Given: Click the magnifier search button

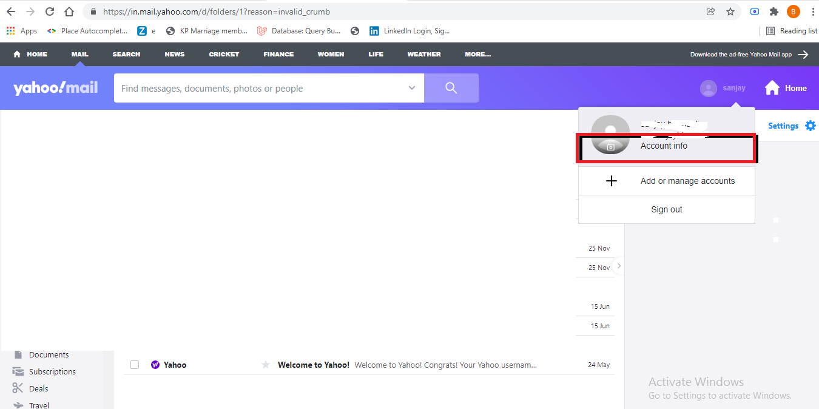Looking at the screenshot, I should point(451,88).
